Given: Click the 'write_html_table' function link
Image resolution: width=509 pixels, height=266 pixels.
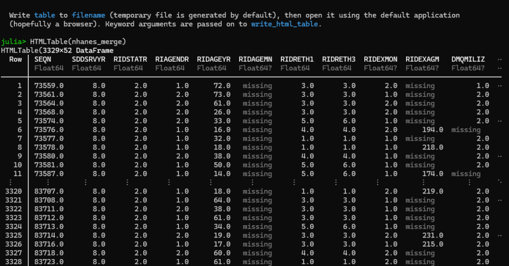Looking at the screenshot, I should click(x=286, y=24).
